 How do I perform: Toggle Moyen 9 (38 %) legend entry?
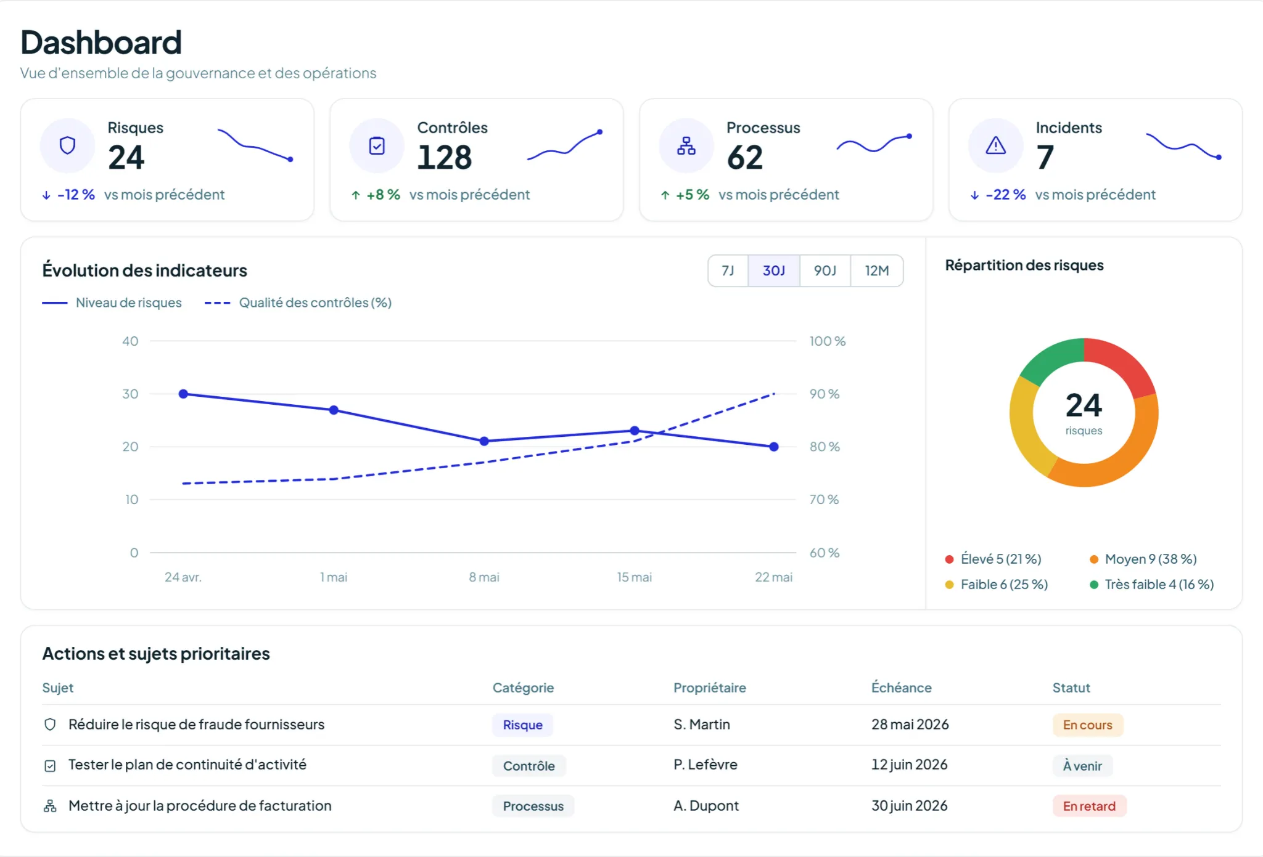click(x=1143, y=559)
